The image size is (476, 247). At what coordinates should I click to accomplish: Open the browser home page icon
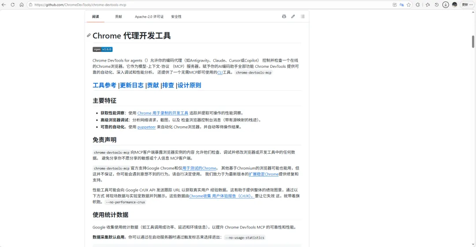[x=22, y=5]
